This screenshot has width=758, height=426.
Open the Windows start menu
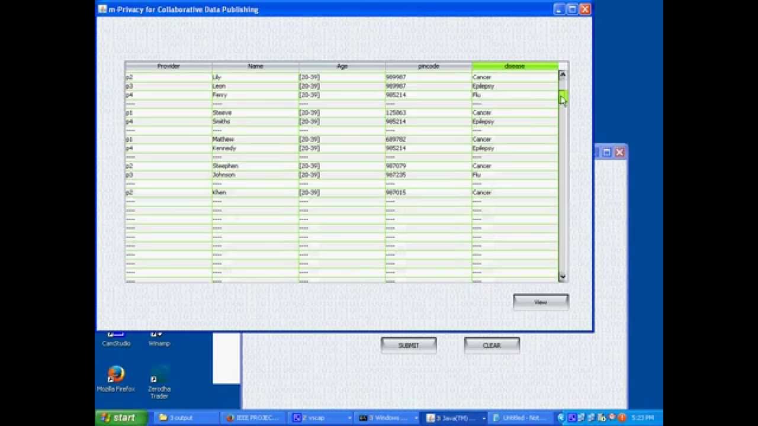coord(121,418)
